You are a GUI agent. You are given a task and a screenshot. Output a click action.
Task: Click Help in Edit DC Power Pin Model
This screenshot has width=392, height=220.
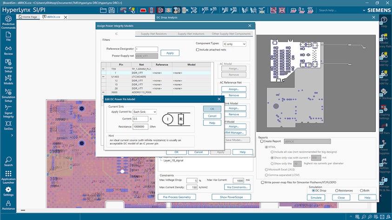tap(212, 123)
